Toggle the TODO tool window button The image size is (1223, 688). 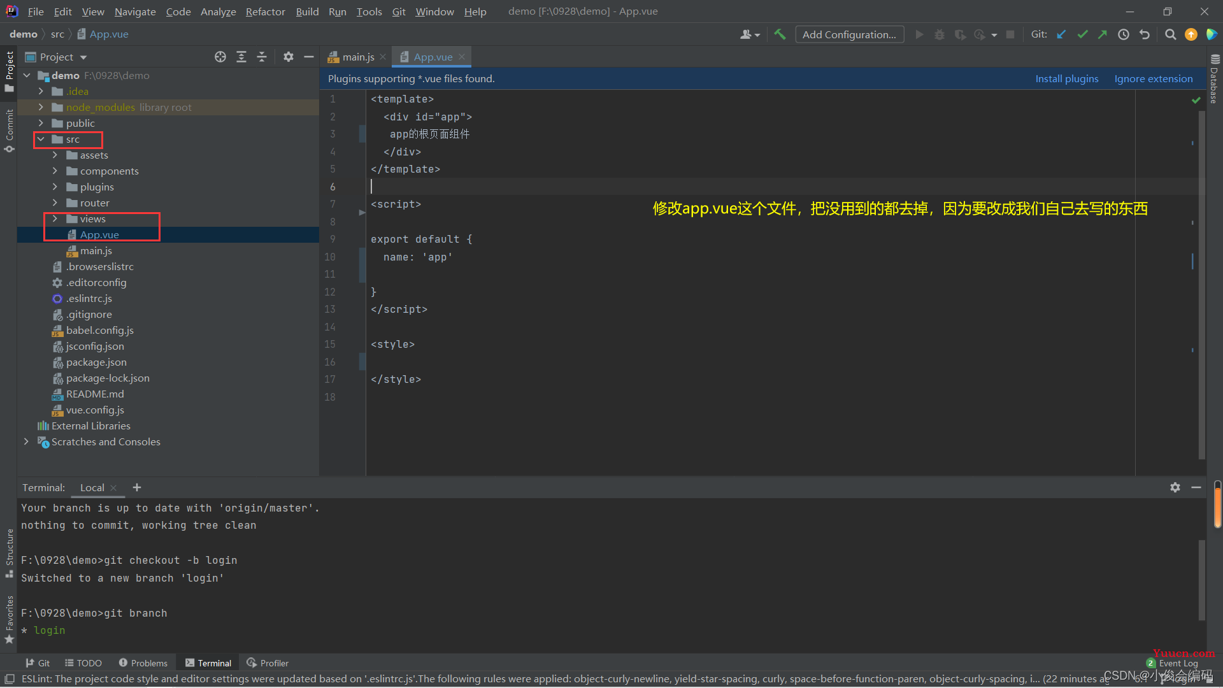(83, 663)
